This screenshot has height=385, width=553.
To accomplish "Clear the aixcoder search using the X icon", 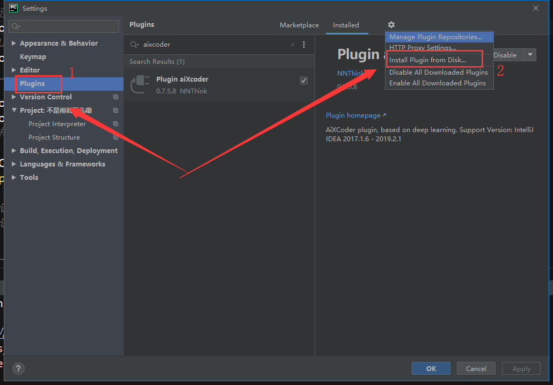I will [x=292, y=45].
